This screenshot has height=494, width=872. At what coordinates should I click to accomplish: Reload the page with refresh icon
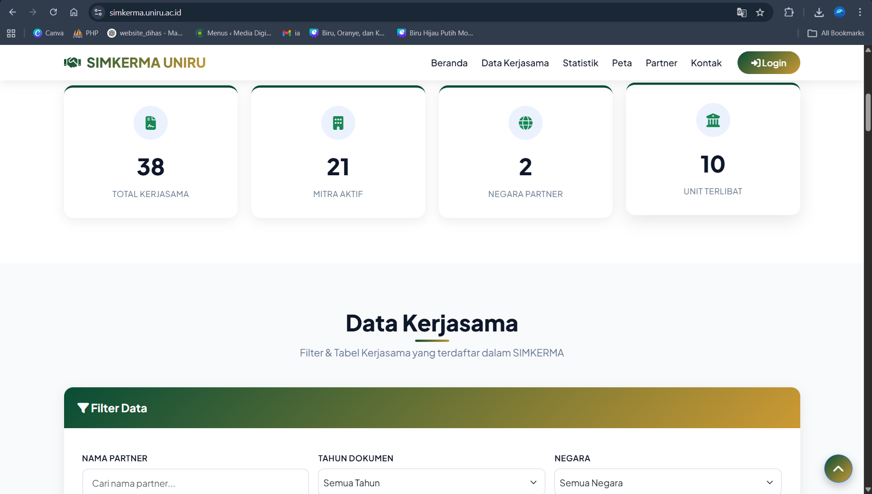point(53,12)
